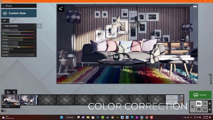Select the Photo mode camera icon

click(x=199, y=104)
